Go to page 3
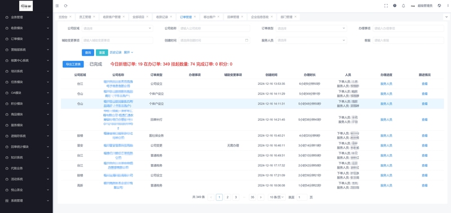This screenshot has width=451, height=213. 236,197
